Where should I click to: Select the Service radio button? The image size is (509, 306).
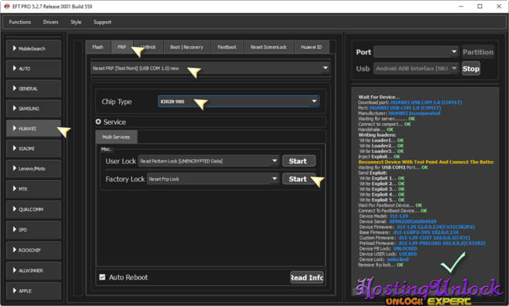pos(99,122)
